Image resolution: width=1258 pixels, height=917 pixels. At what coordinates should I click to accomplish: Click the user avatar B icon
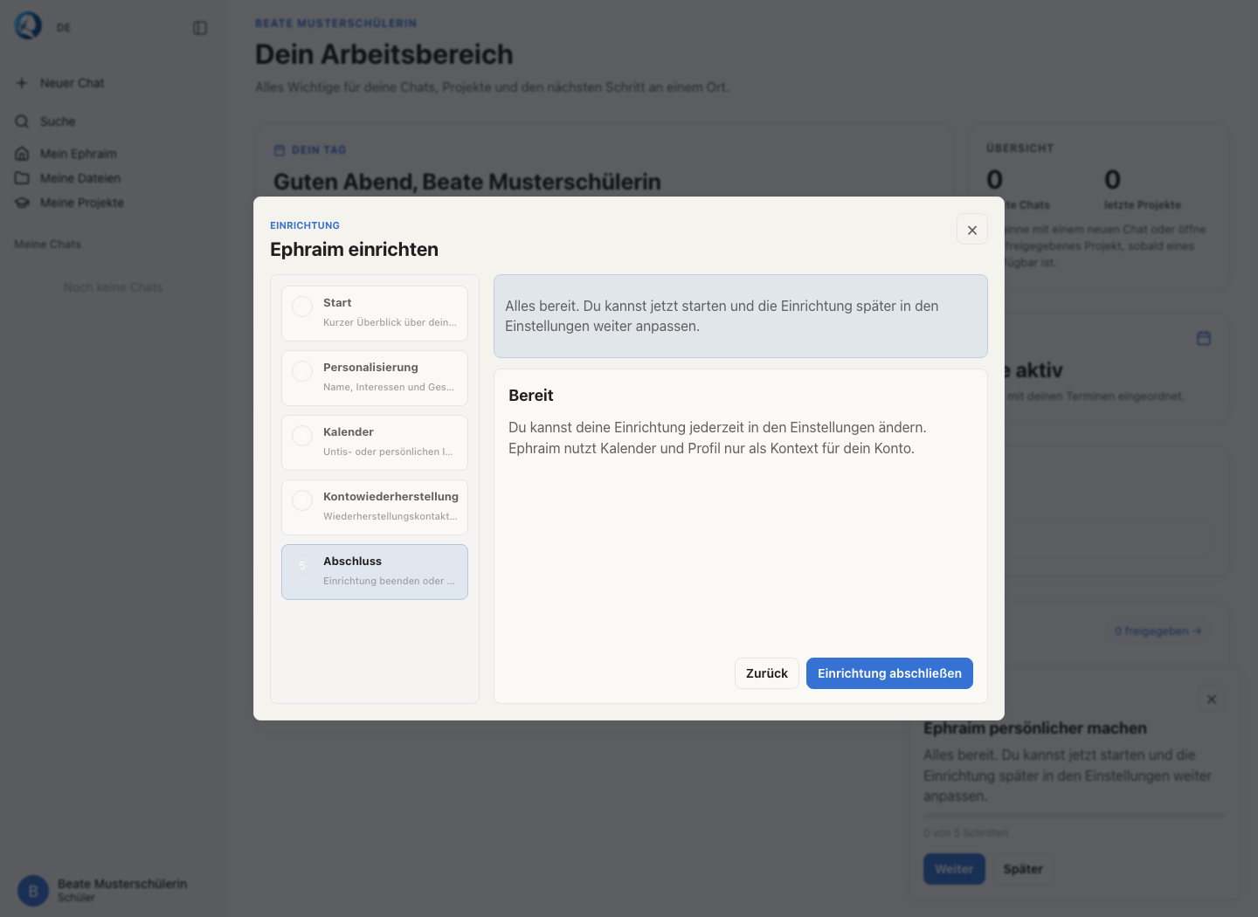33,891
